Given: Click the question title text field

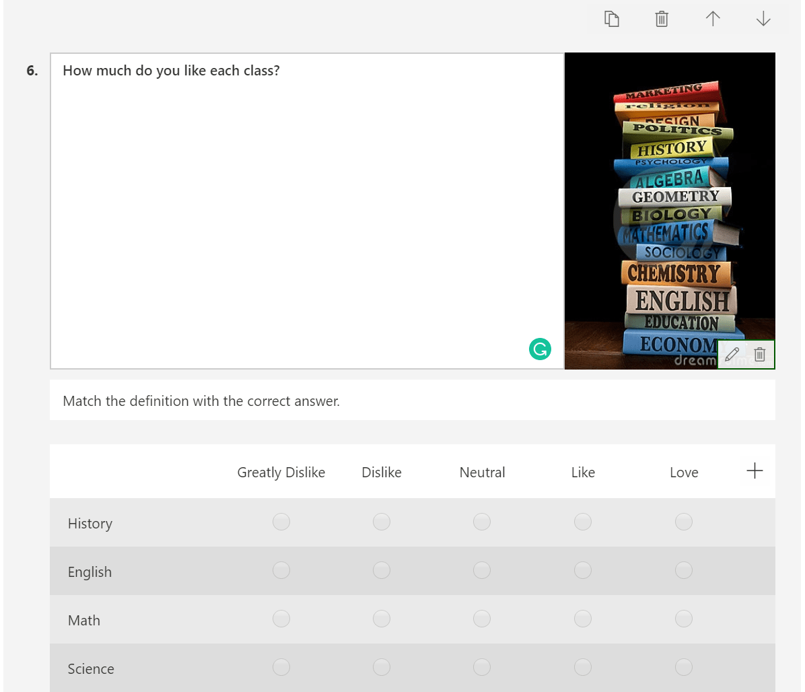Looking at the screenshot, I should 307,211.
